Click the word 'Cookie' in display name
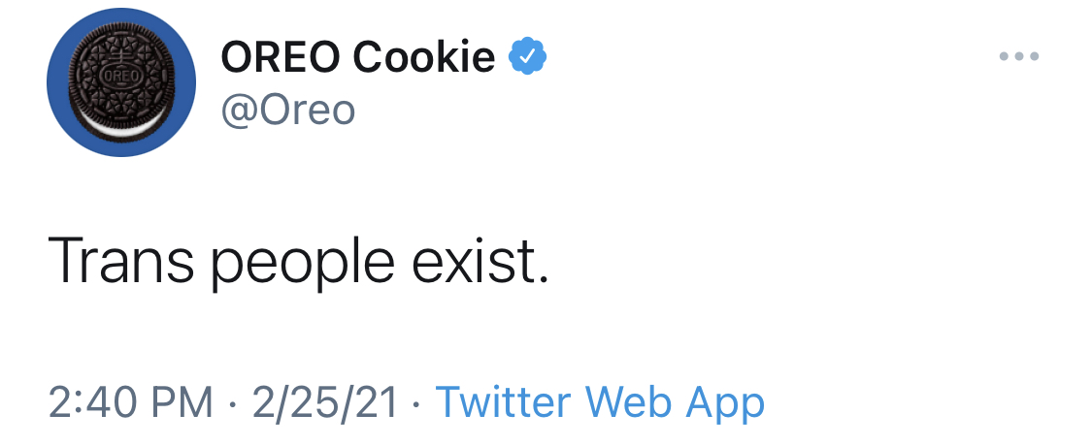Viewport: 1092px width, 446px height. point(424,56)
